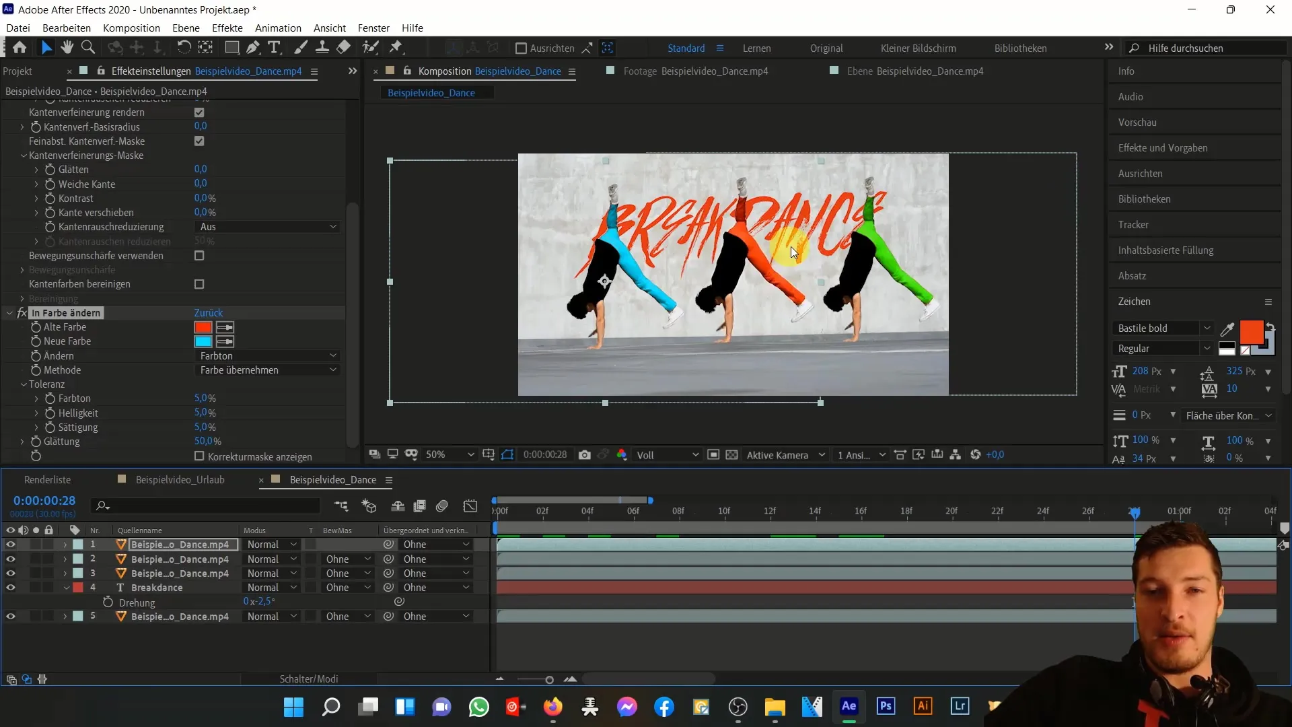
Task: Click the Neue Farbe color swatch
Action: coord(203,341)
